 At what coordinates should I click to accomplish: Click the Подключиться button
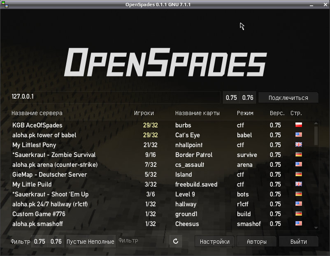[x=288, y=98]
